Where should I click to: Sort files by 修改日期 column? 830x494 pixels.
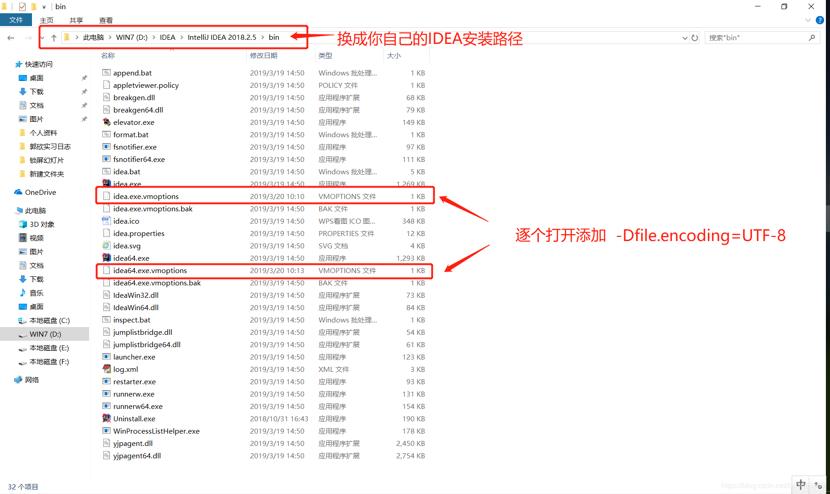264,55
